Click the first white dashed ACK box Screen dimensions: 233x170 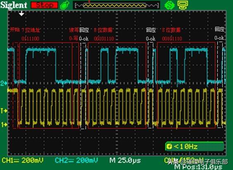click(x=83, y=86)
